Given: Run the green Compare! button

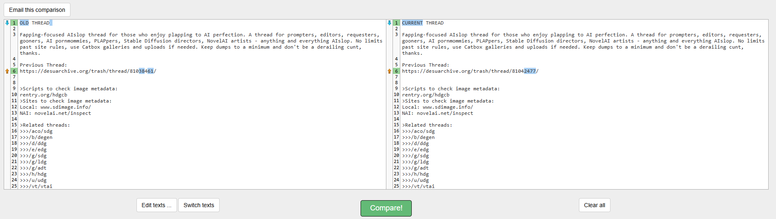Looking at the screenshot, I should tap(386, 208).
